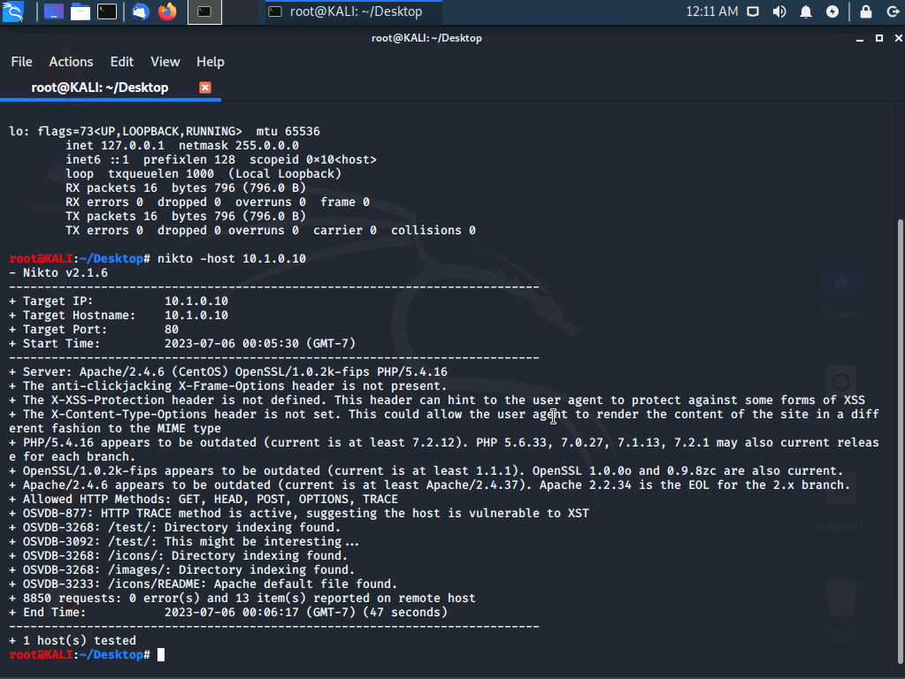Click the logout icon in the panel

(x=893, y=11)
